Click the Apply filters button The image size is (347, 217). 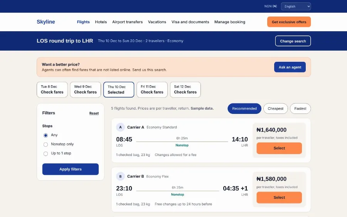tap(71, 169)
